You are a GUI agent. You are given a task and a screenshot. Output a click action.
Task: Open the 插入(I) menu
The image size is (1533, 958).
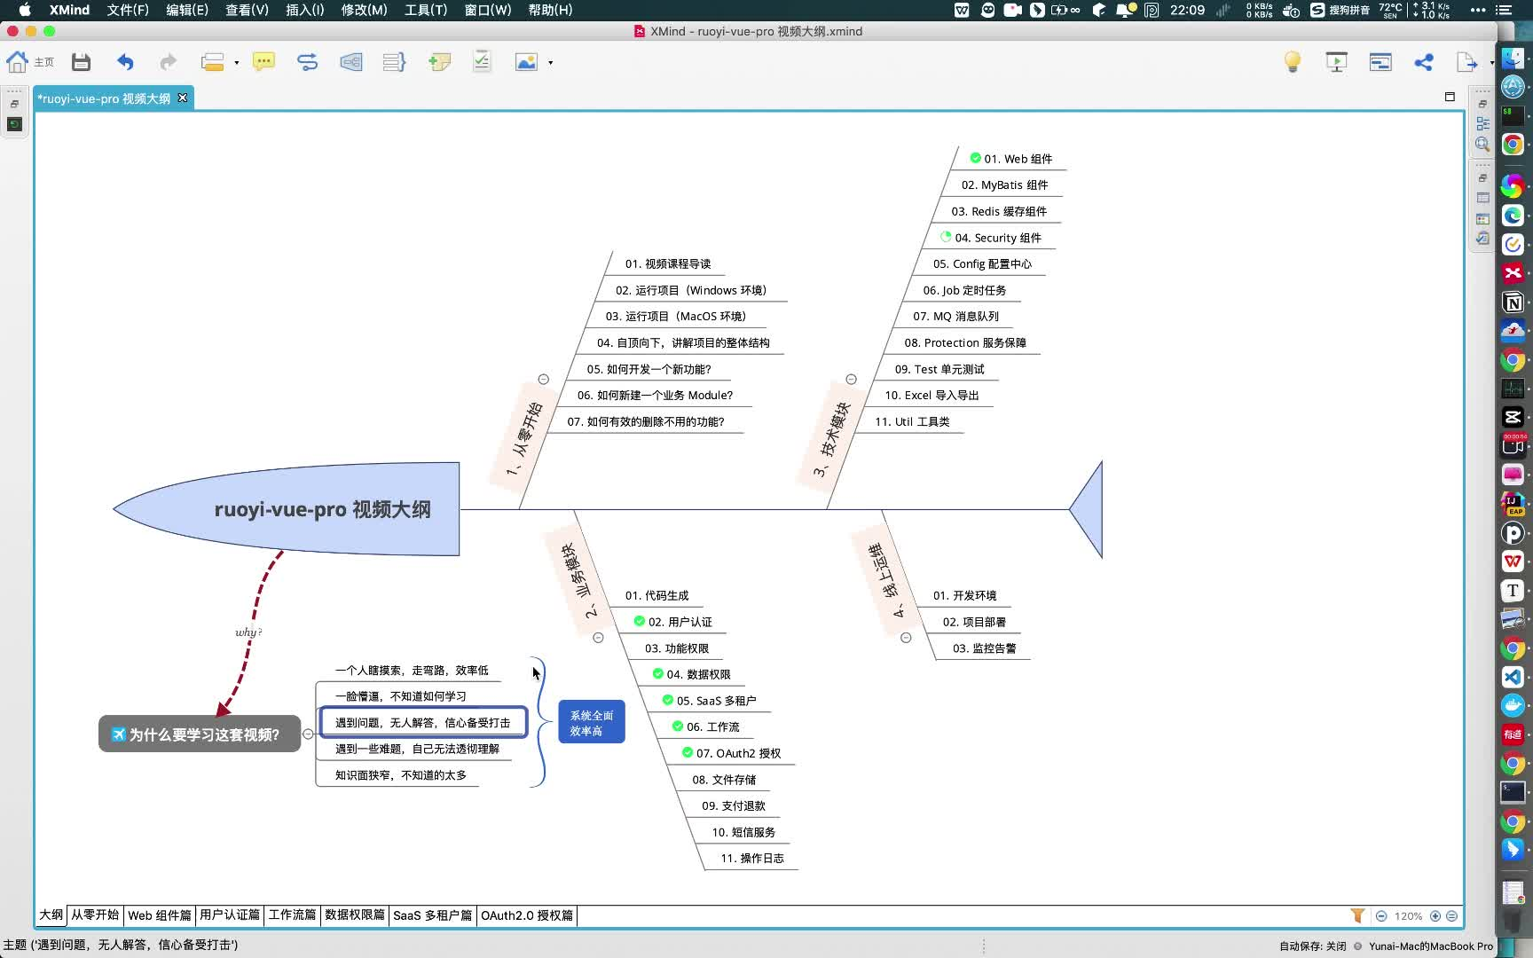[x=304, y=10]
